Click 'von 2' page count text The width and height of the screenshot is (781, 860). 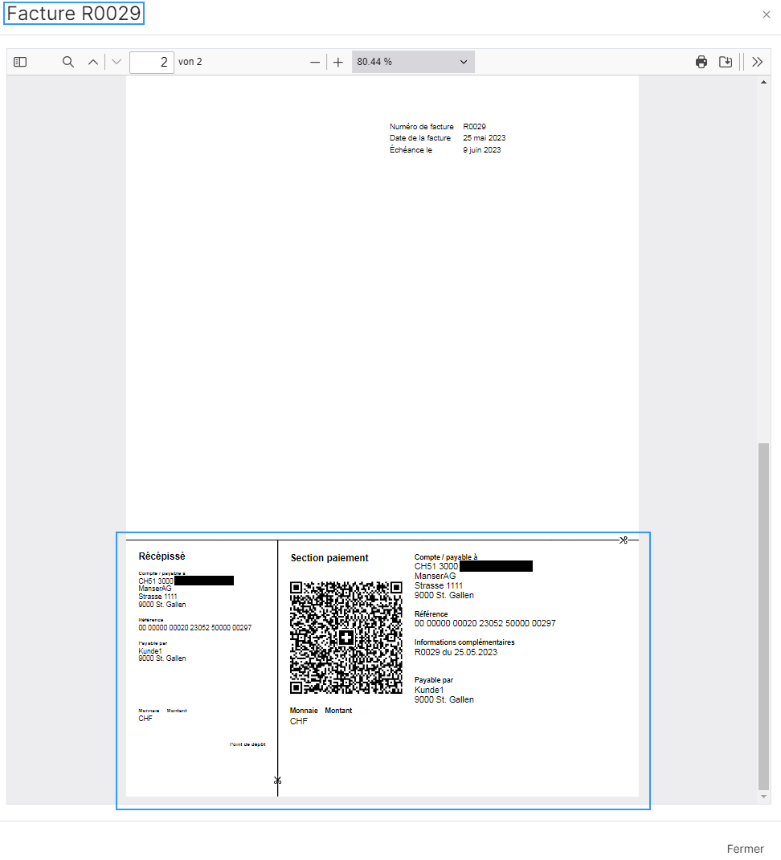190,62
